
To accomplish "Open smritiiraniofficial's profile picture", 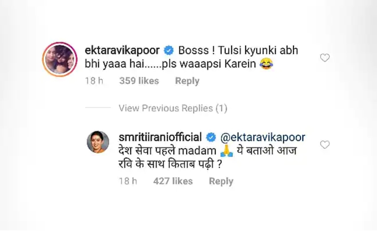I will click(x=98, y=142).
